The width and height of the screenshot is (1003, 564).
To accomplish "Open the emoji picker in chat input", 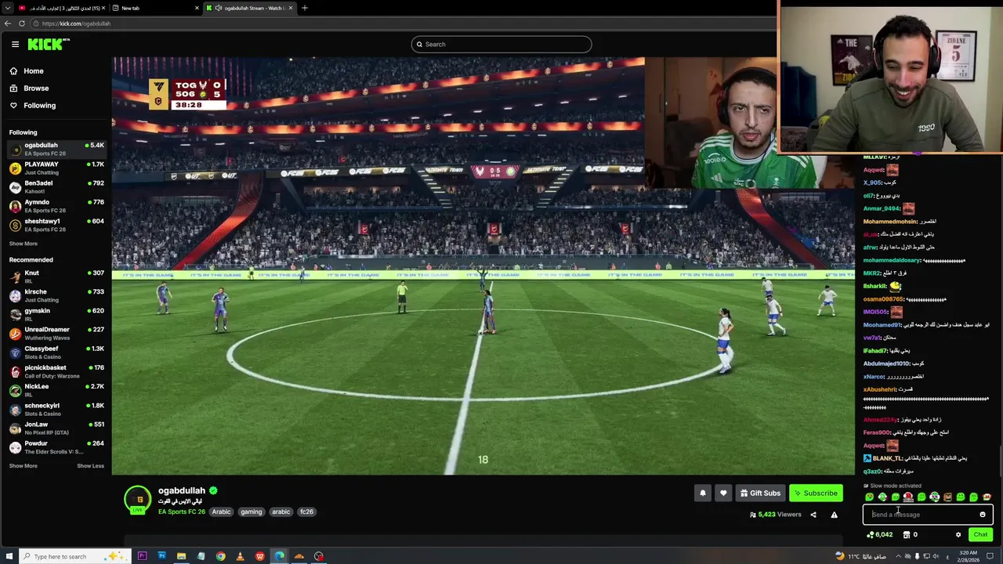I will 983,515.
